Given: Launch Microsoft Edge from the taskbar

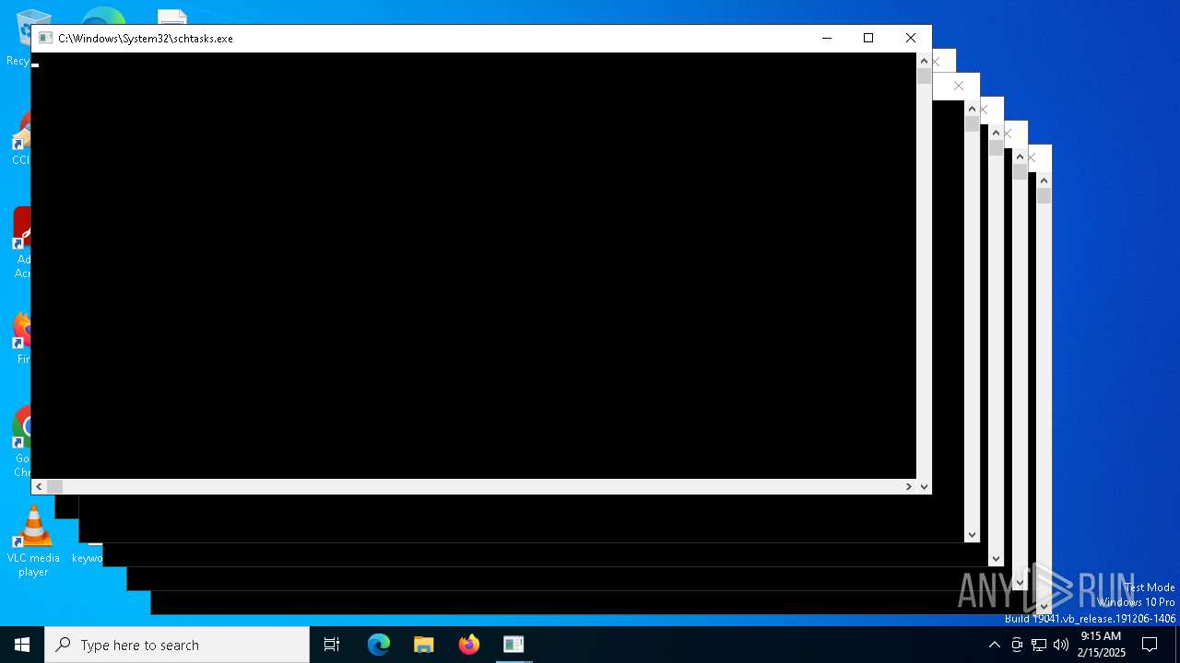Looking at the screenshot, I should [x=379, y=645].
